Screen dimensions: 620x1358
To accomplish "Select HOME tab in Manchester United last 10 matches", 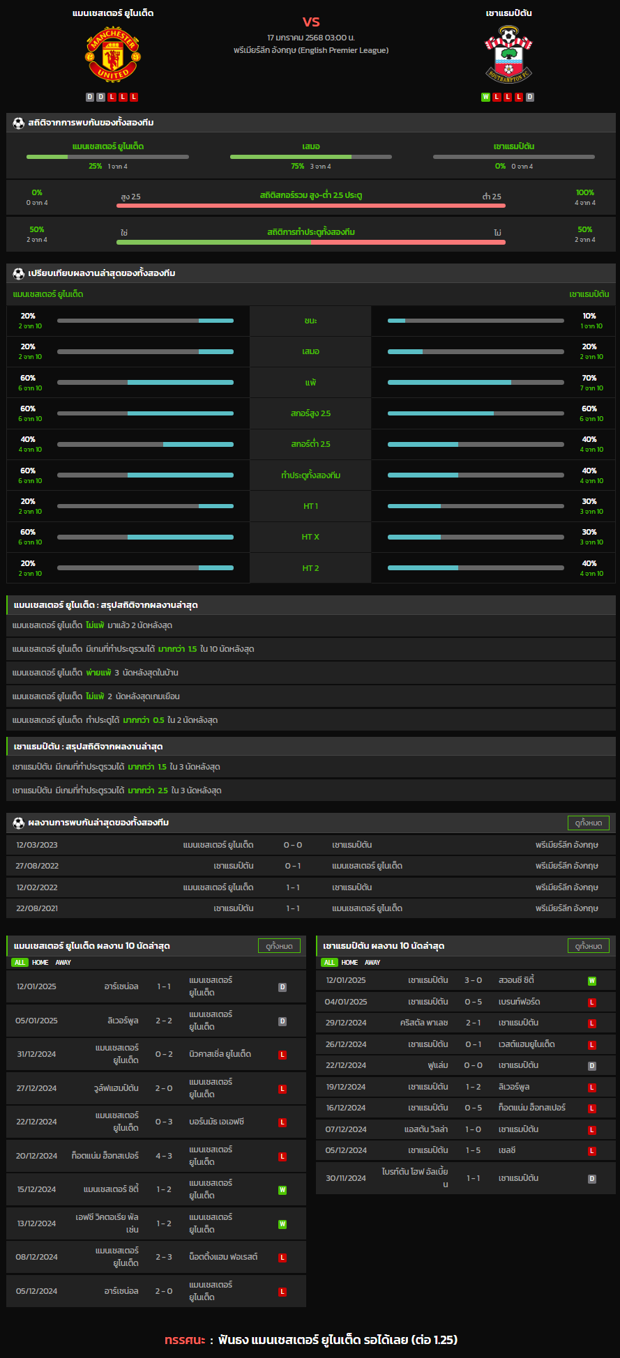I will coord(40,963).
